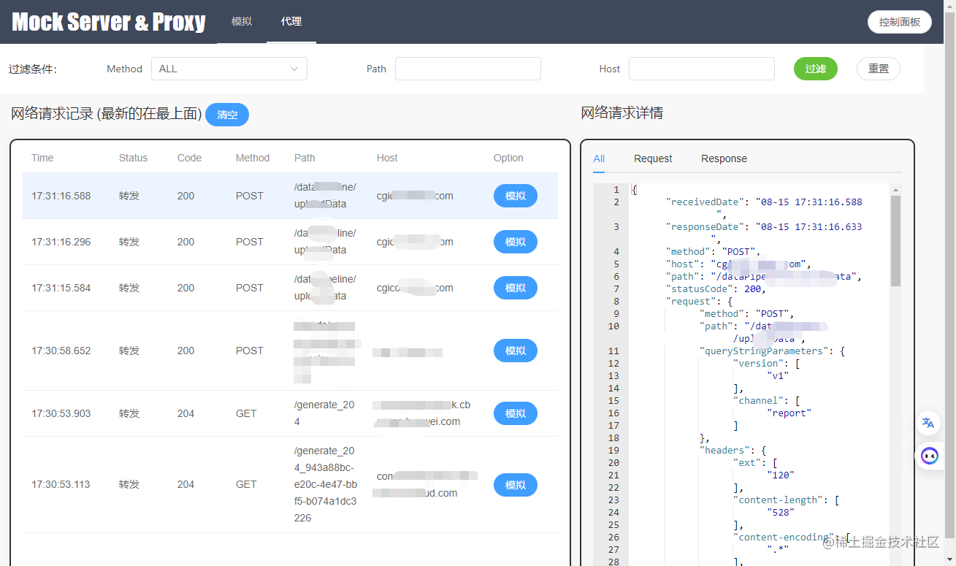This screenshot has width=956, height=566.
Task: Click the "report" value in JSON
Action: click(x=789, y=413)
